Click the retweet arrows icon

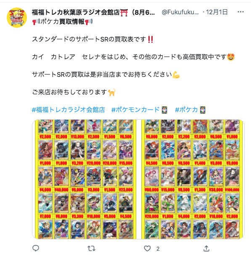tap(91, 249)
